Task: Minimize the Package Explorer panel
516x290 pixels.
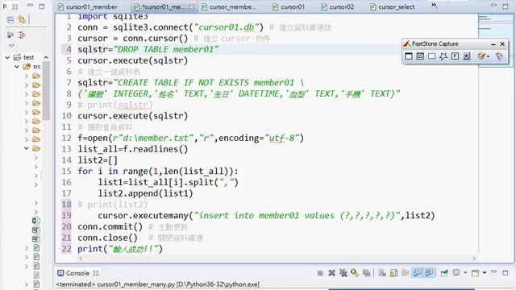Action: point(30,6)
